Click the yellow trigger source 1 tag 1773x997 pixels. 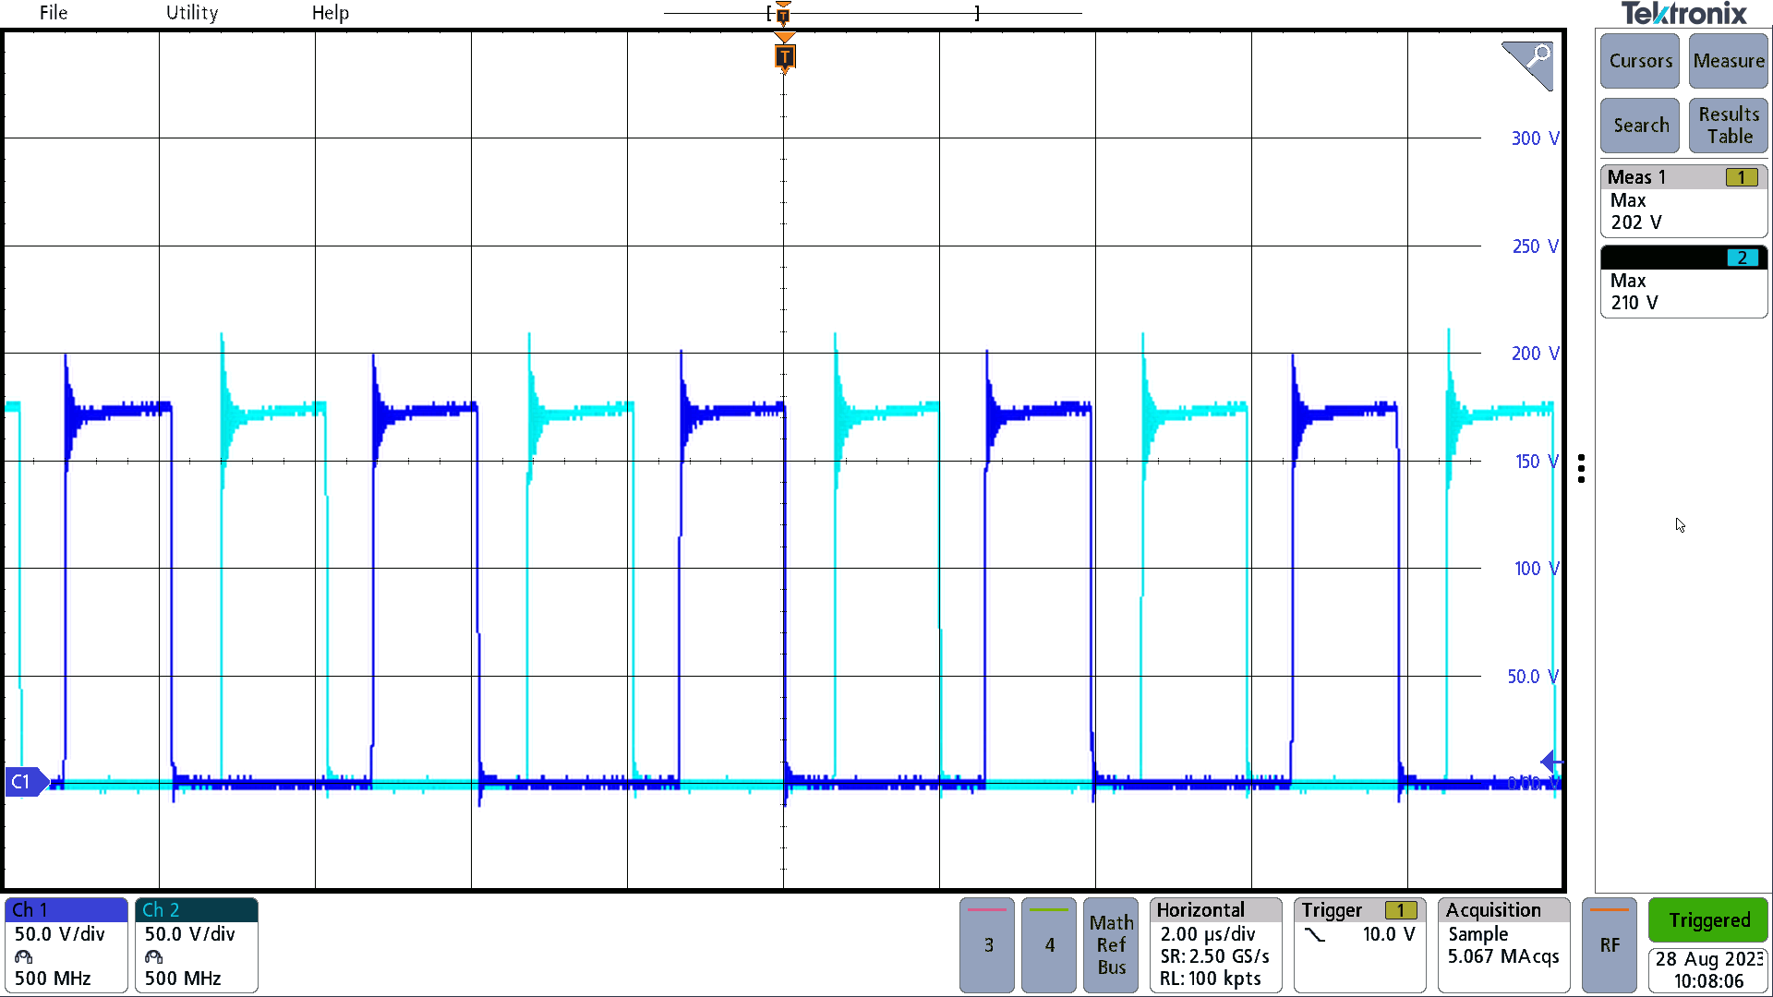click(1401, 910)
